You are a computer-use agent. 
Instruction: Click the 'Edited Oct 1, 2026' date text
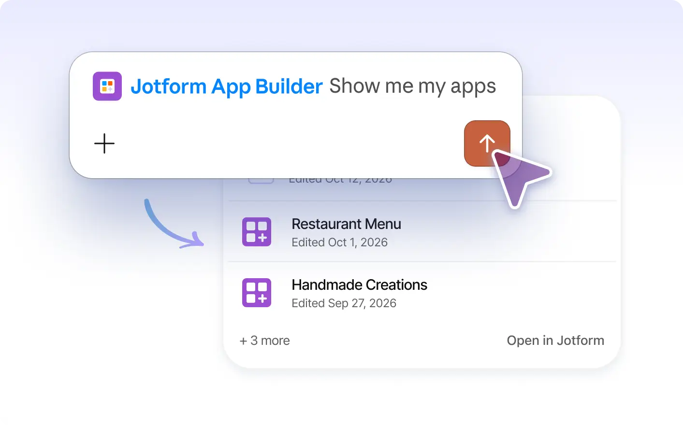click(x=340, y=242)
